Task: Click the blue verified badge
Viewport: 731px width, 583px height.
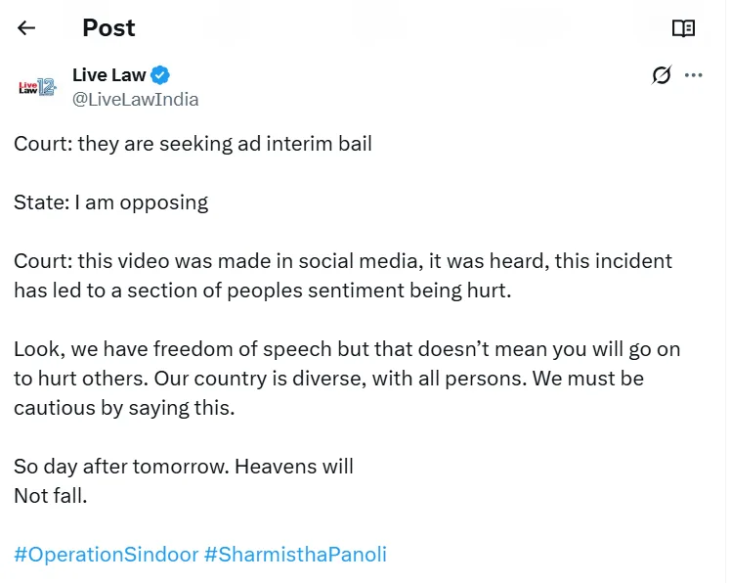Action: [160, 75]
